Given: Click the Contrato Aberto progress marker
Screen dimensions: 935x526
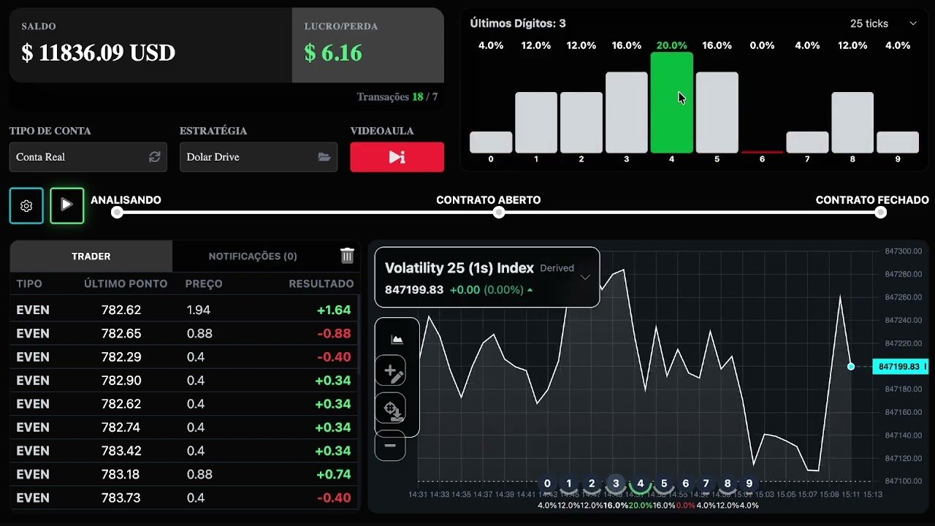Looking at the screenshot, I should (499, 213).
